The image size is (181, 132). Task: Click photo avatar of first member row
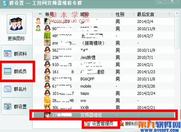tap(47, 21)
